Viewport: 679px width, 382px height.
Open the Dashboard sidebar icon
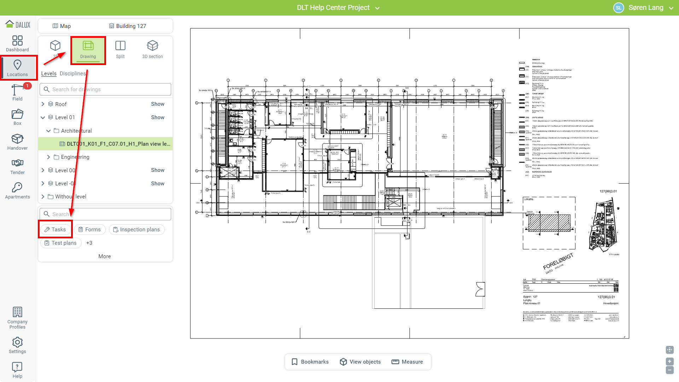point(17,44)
